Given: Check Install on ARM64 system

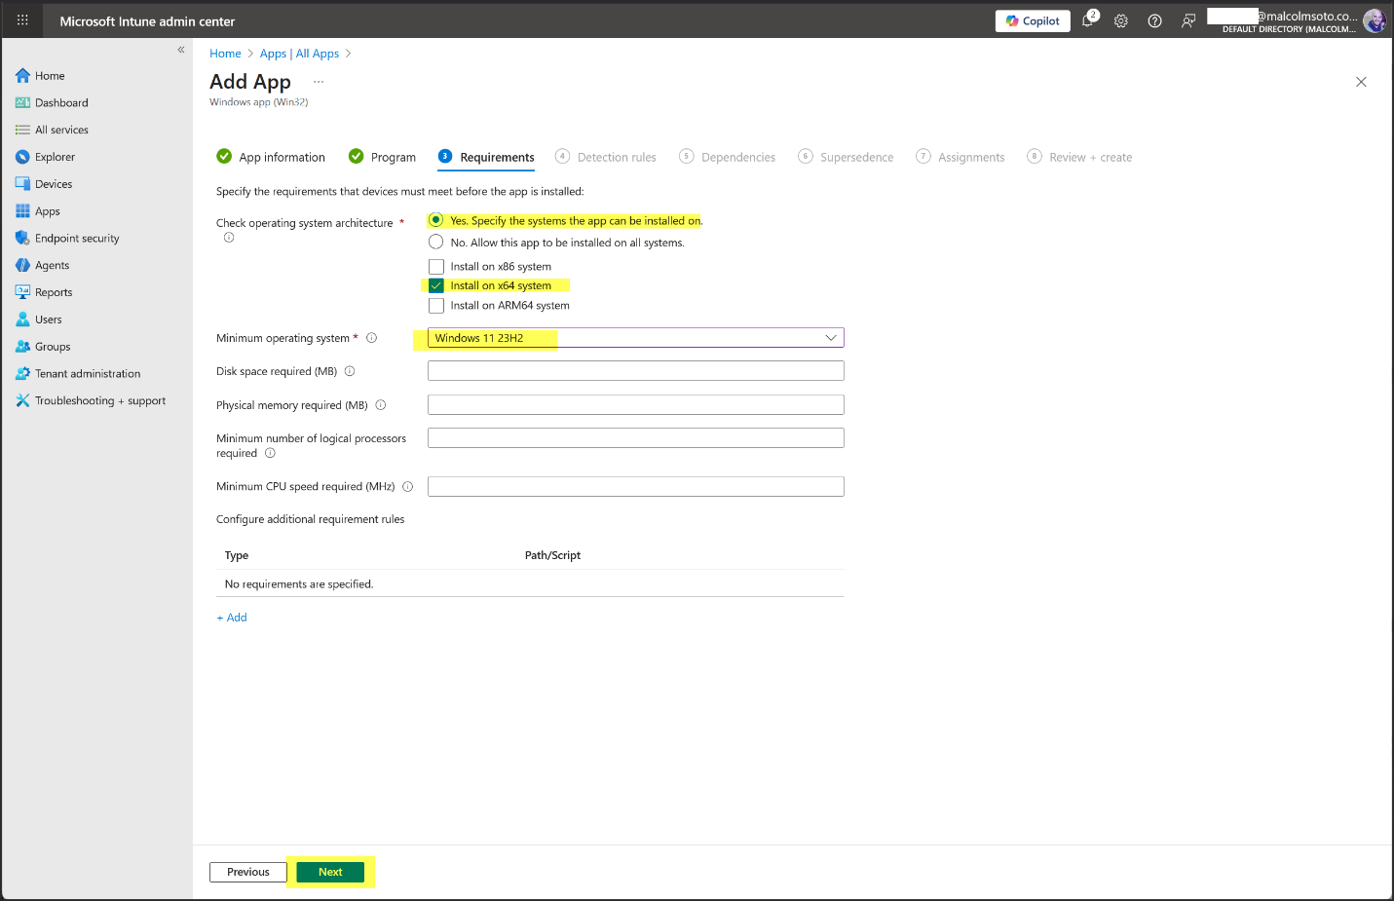Looking at the screenshot, I should pyautogui.click(x=436, y=306).
